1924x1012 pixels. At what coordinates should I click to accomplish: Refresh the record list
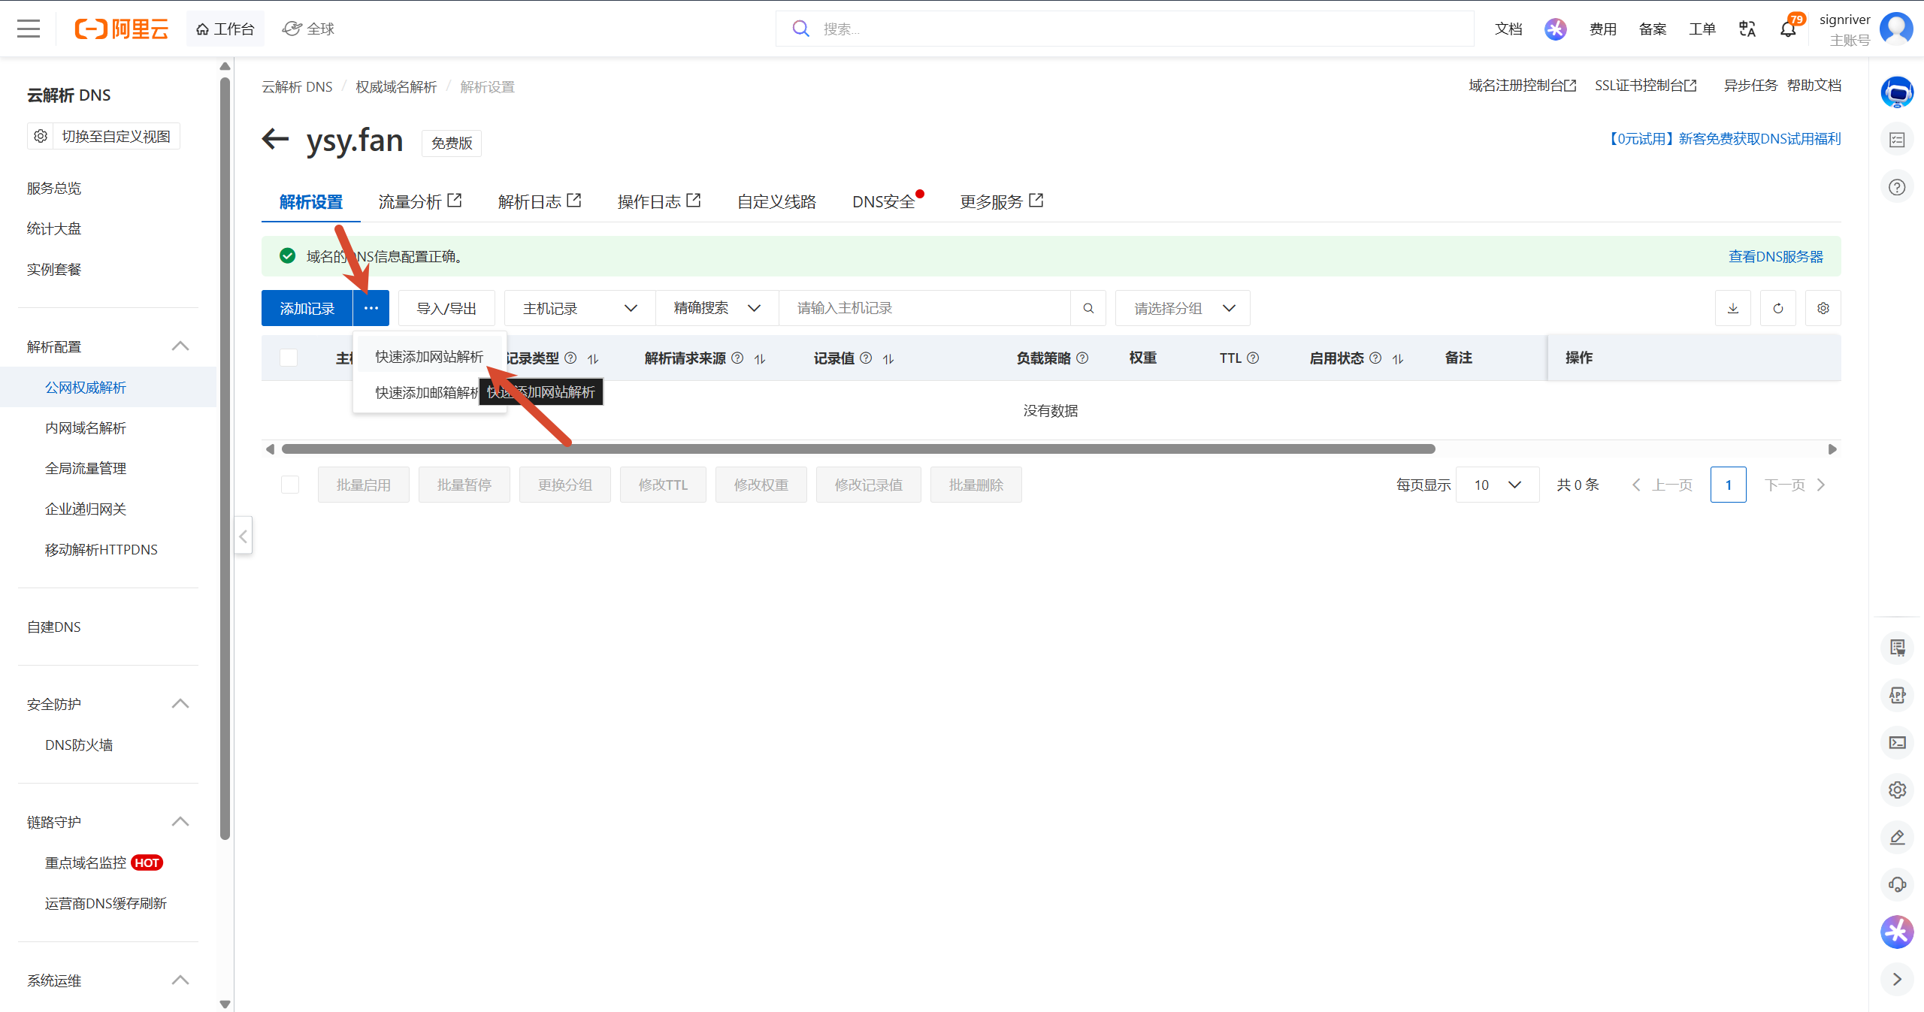click(1778, 308)
